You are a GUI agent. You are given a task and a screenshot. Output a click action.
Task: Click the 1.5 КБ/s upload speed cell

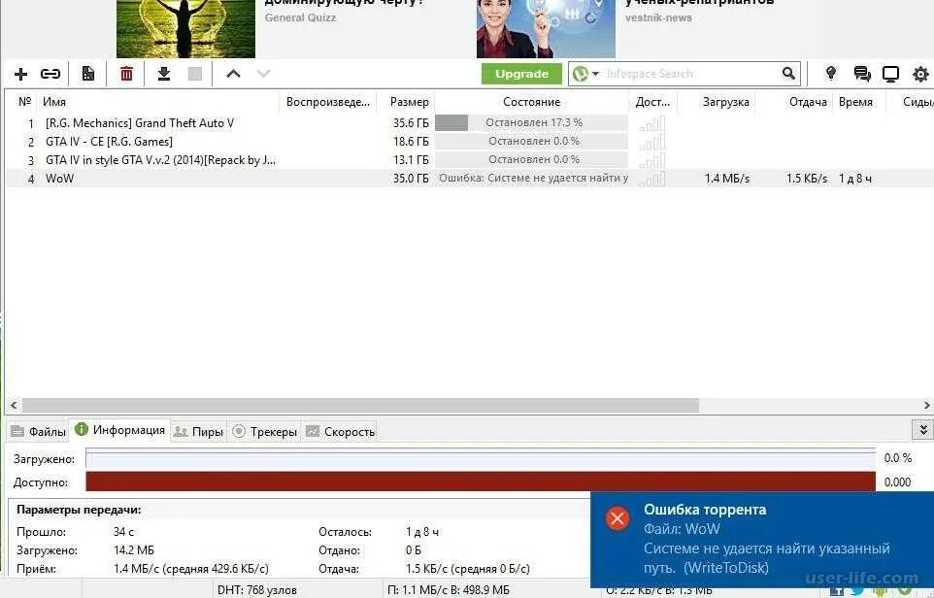coord(807,178)
